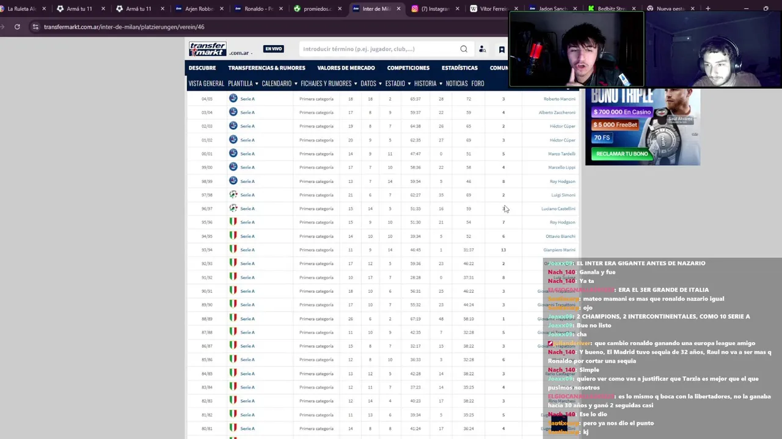Click the 89/90 season cell

click(x=207, y=305)
